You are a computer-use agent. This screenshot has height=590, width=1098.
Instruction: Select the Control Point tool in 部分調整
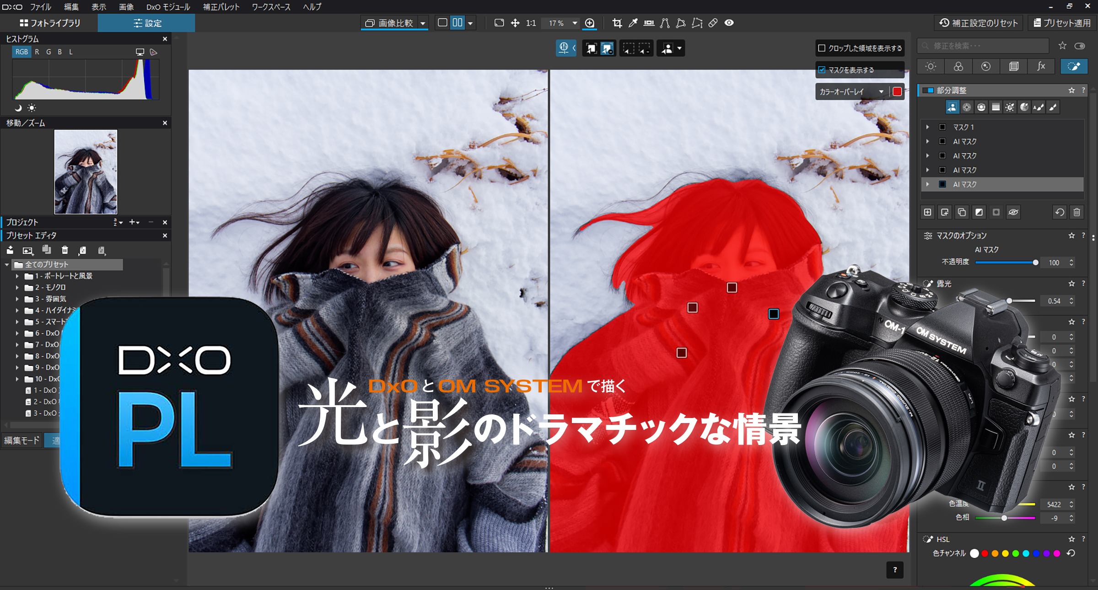pyautogui.click(x=967, y=107)
